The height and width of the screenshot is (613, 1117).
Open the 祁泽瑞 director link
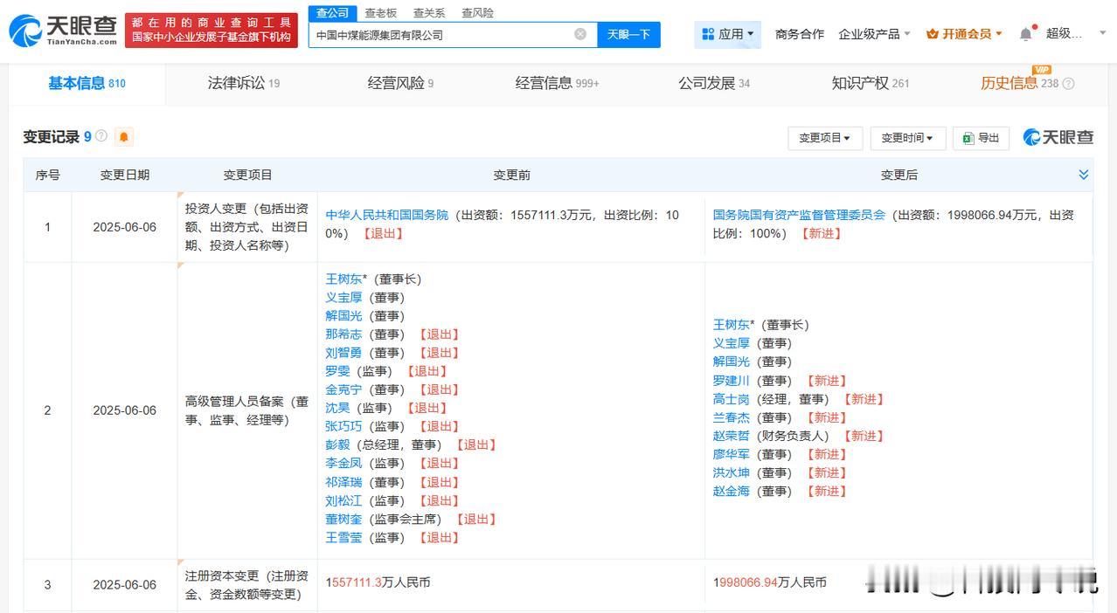coord(343,482)
